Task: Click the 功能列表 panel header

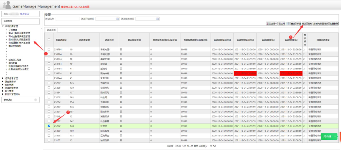Action: pos(20,21)
